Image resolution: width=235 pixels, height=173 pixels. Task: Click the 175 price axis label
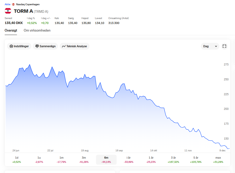tap(226, 124)
